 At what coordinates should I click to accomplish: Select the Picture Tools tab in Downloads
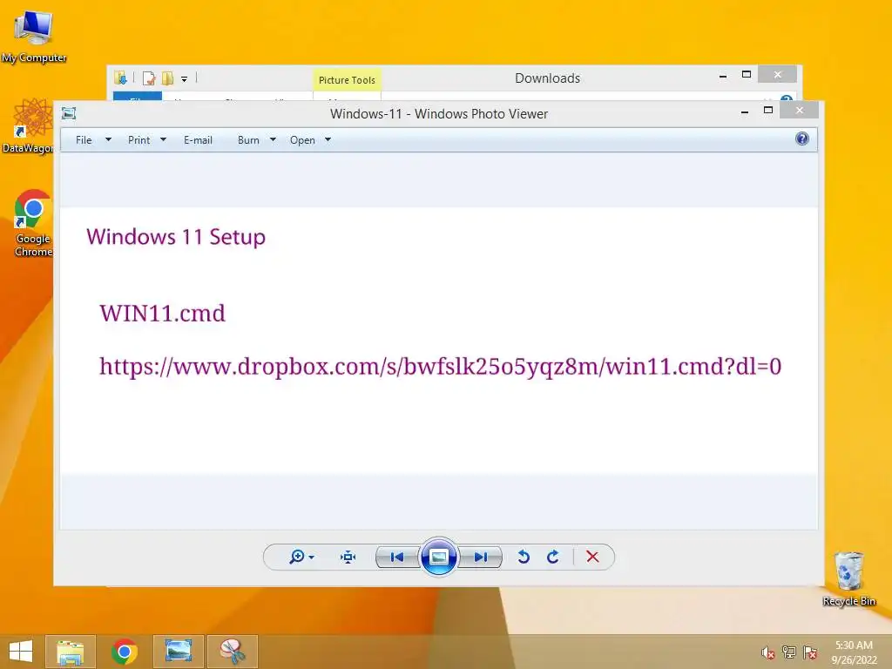pos(347,80)
